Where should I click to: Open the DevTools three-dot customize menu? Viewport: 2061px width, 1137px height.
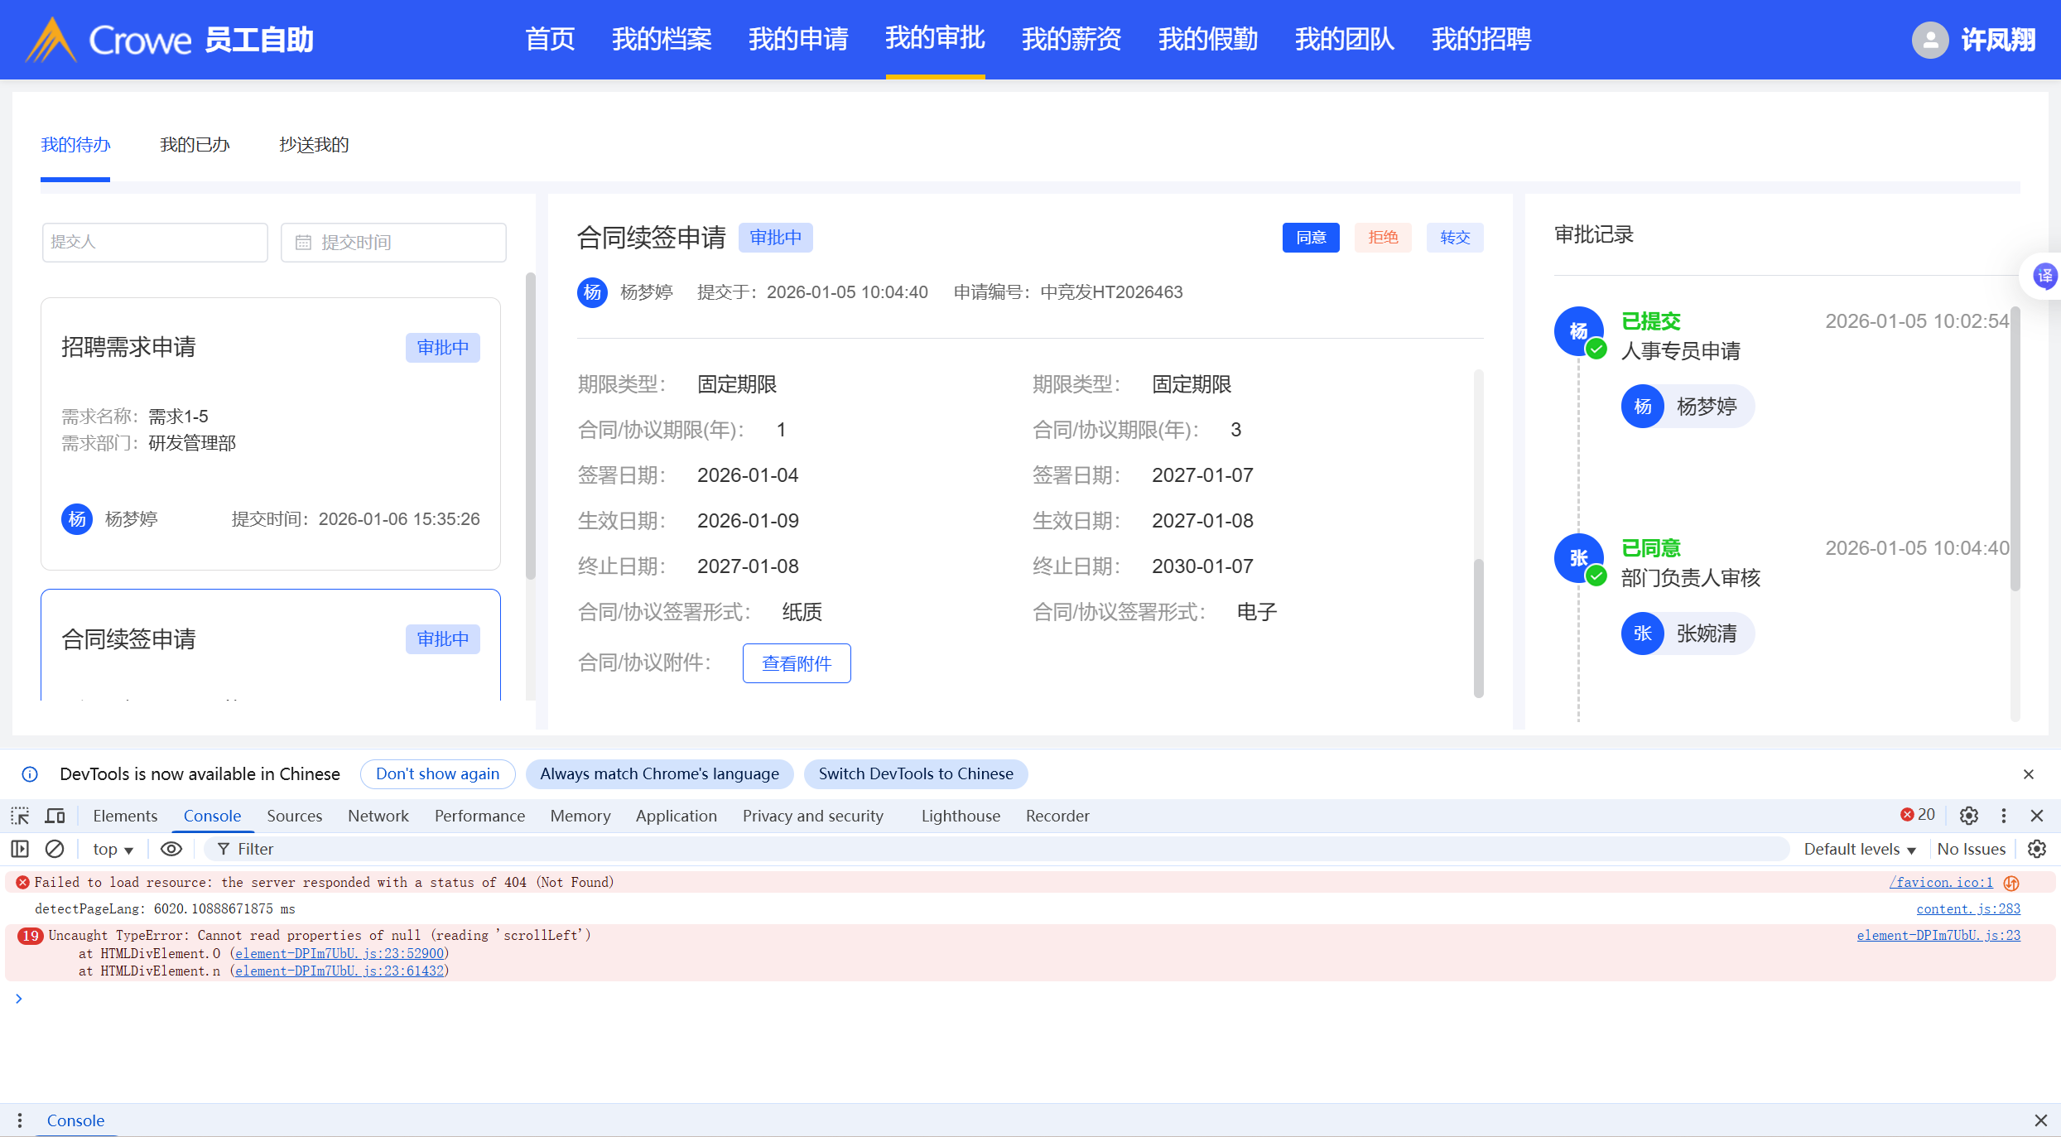point(2004,816)
